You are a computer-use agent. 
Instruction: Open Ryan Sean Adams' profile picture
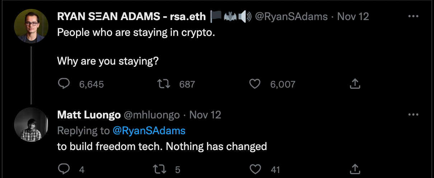tap(31, 26)
